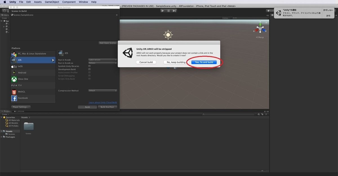Image resolution: width=338 pixels, height=176 pixels.
Task: Enable Development Build checkbox
Action: click(x=90, y=69)
